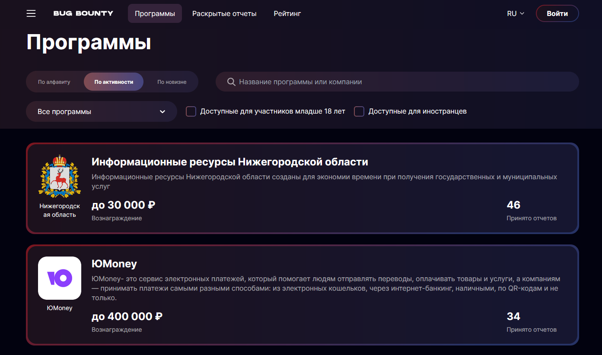Click the search magnifier icon
Image resolution: width=602 pixels, height=355 pixels.
[231, 82]
